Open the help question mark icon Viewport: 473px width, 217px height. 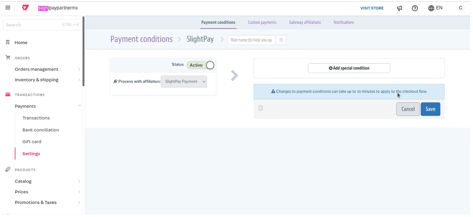[x=415, y=8]
